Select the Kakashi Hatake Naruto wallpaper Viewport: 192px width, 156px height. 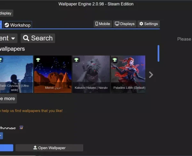click(91, 74)
